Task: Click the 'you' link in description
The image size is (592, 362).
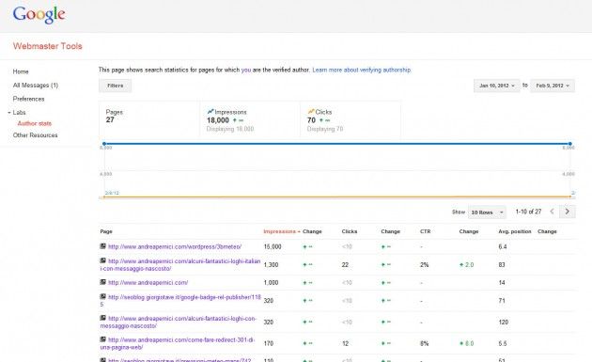Action: click(x=246, y=70)
